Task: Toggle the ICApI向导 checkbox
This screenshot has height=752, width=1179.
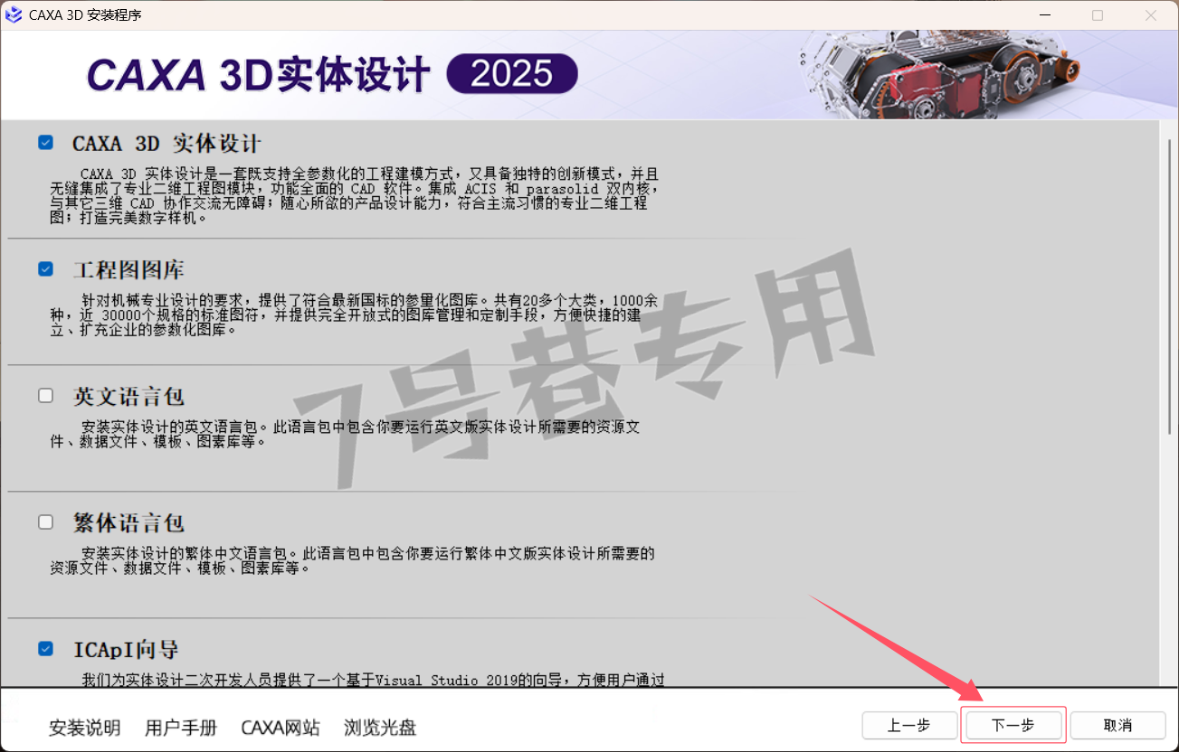Action: tap(45, 649)
